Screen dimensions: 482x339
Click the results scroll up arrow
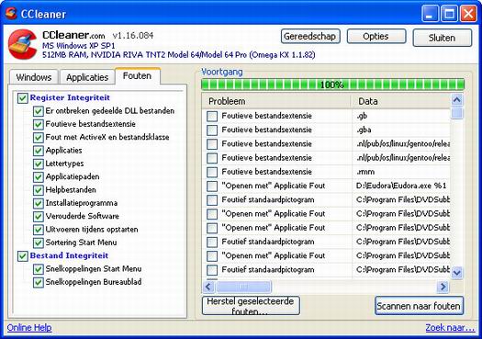pyautogui.click(x=457, y=99)
